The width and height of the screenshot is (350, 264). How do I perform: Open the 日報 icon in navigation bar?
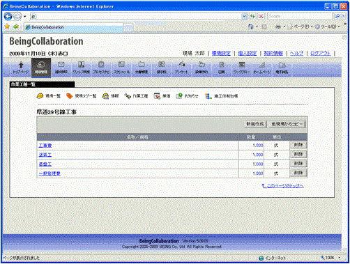(222, 68)
